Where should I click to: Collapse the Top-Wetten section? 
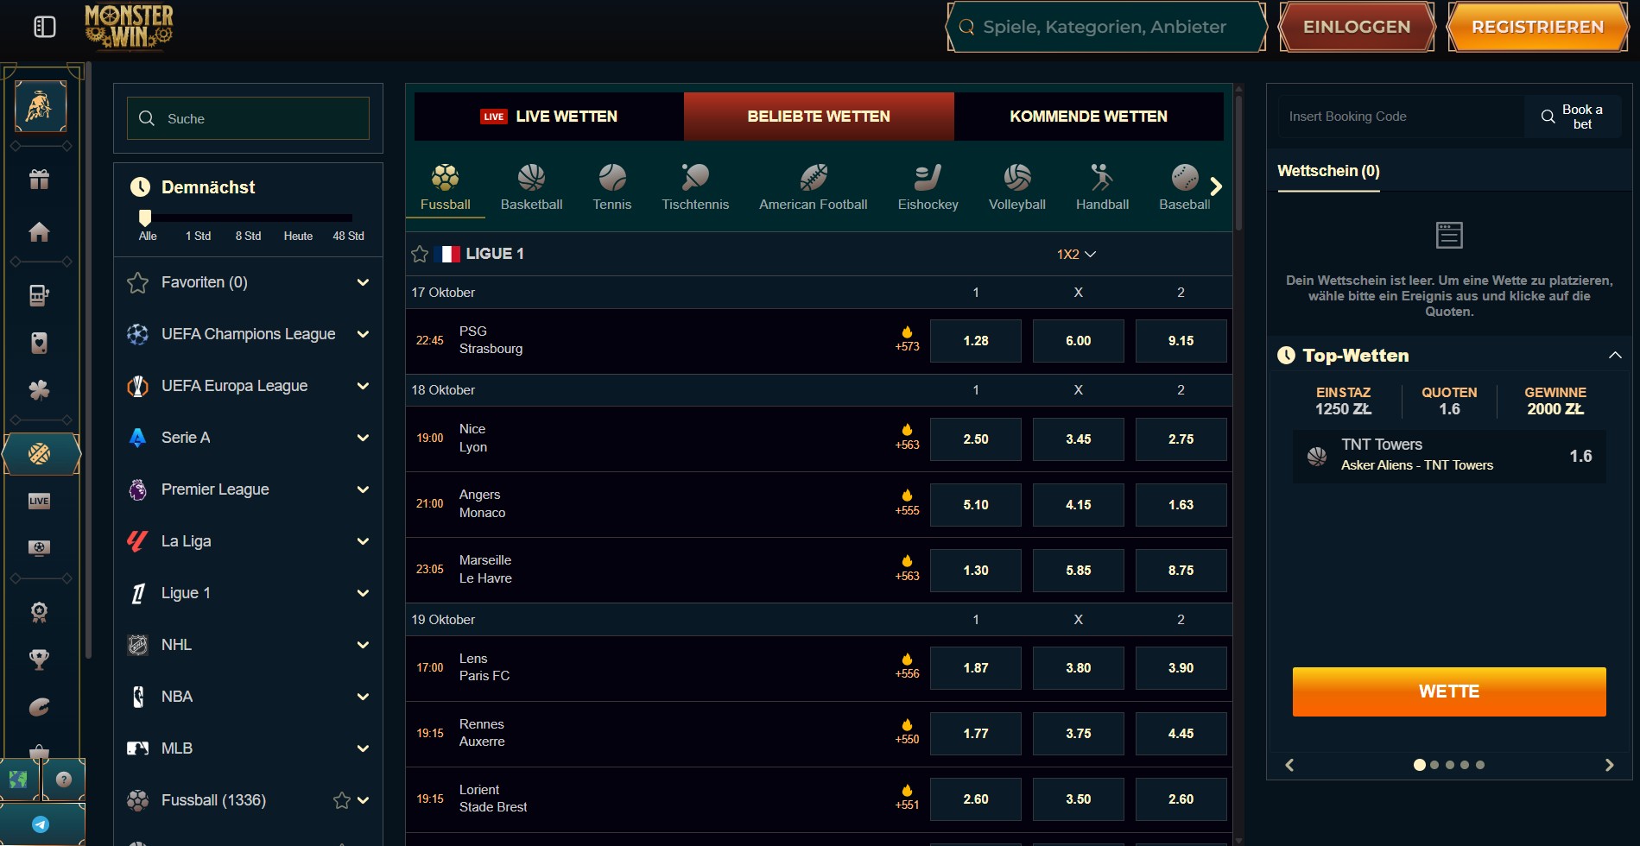(1614, 356)
